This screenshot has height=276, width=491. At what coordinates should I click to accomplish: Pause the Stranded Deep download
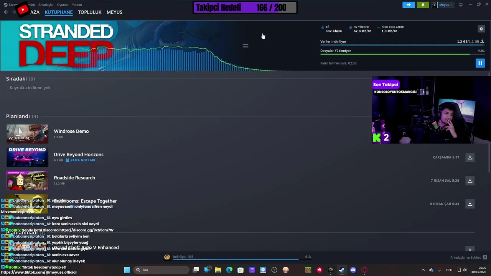point(480,63)
